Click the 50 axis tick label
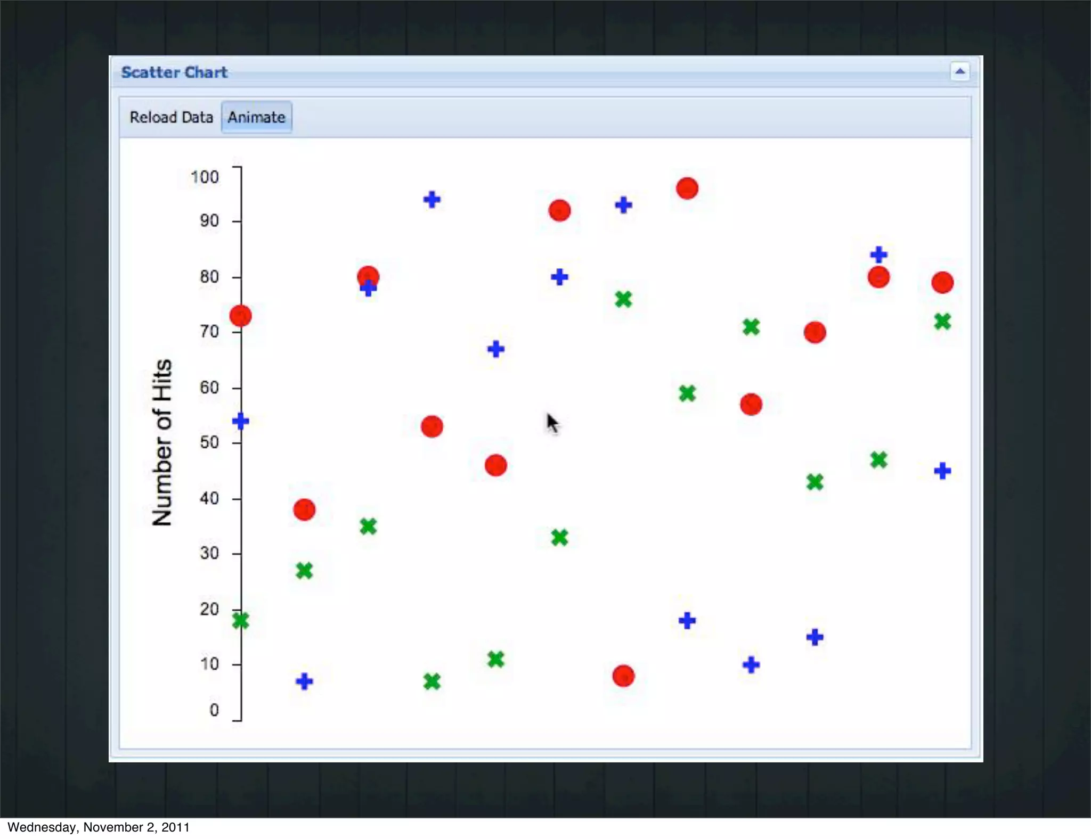 point(209,442)
